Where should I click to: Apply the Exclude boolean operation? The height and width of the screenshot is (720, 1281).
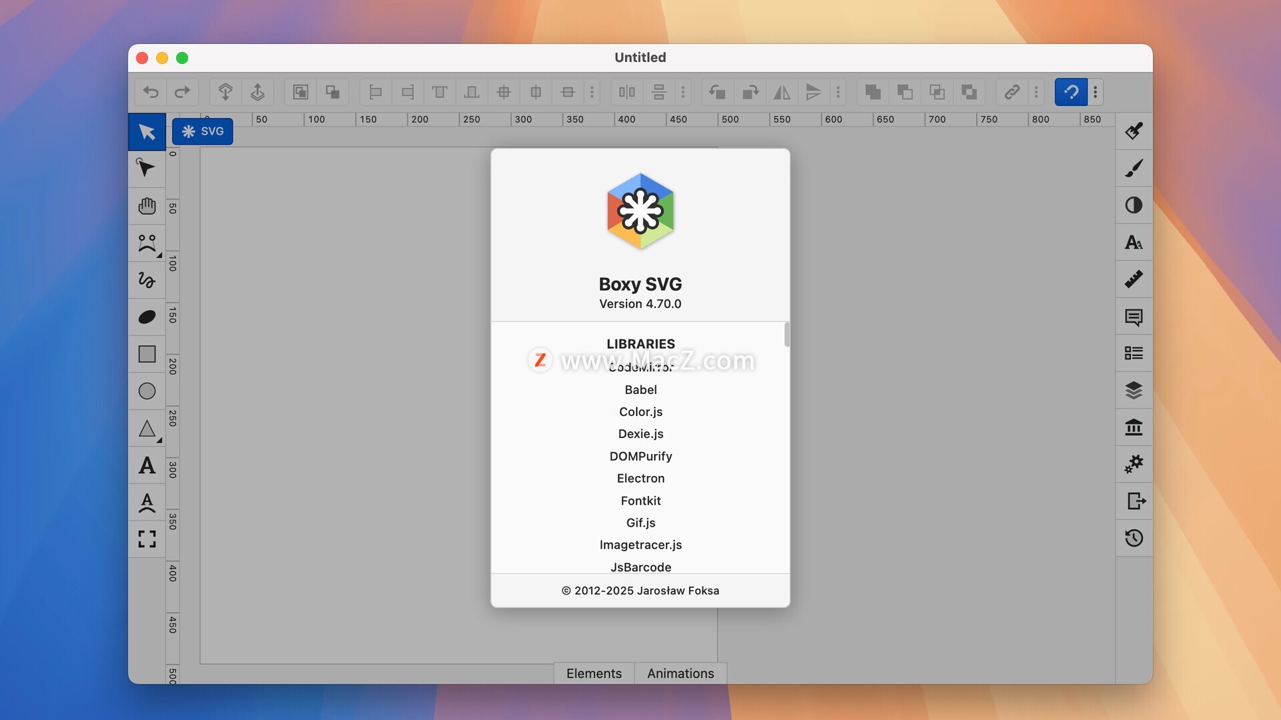coord(969,92)
